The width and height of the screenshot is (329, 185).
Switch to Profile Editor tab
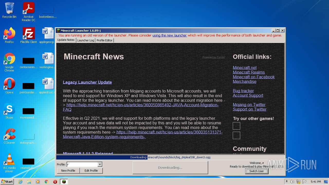tap(104, 40)
